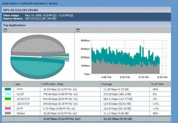Click the 0/UDP light cyan swatch

click(8, 94)
